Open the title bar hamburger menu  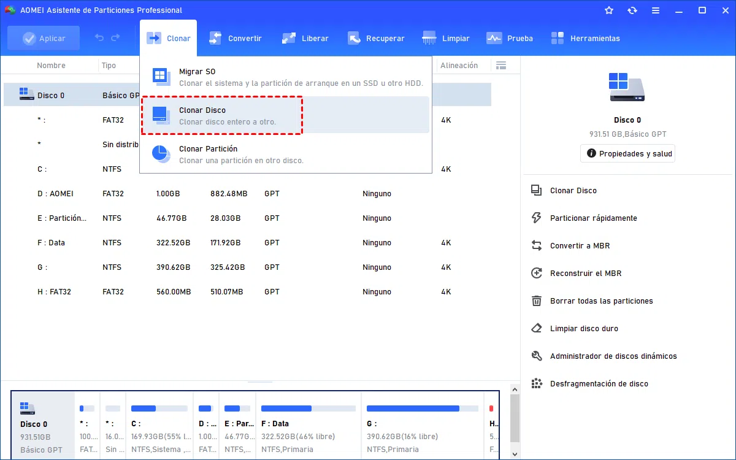click(x=656, y=10)
